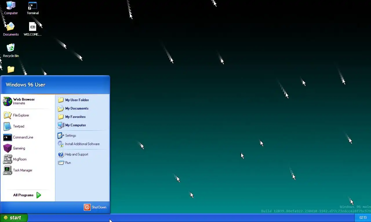Screen dimensions: 371x222
Task: Click the Gameing purple cube icon
Action: tap(8, 148)
